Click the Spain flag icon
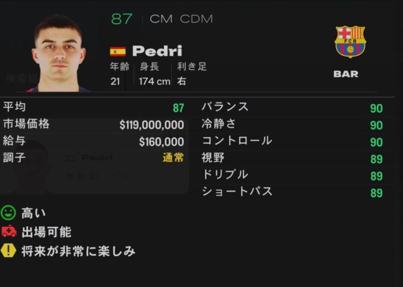The image size is (403, 287). 117,52
